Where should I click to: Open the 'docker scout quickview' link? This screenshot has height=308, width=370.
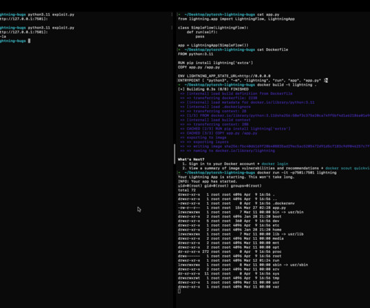[x=348, y=168]
